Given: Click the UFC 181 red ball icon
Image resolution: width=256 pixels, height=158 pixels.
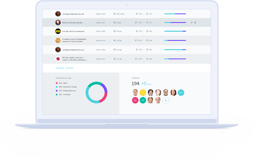Looking at the screenshot, I should 58,59.
